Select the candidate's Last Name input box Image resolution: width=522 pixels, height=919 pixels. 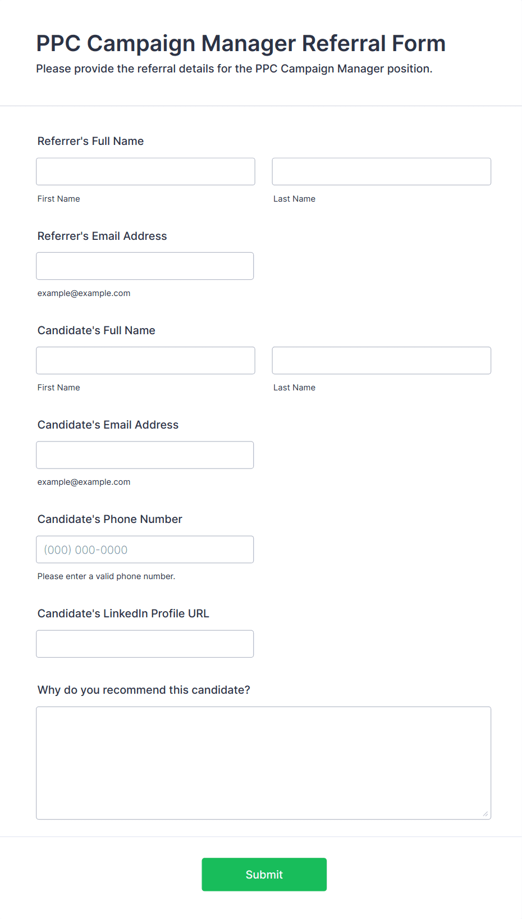(381, 360)
